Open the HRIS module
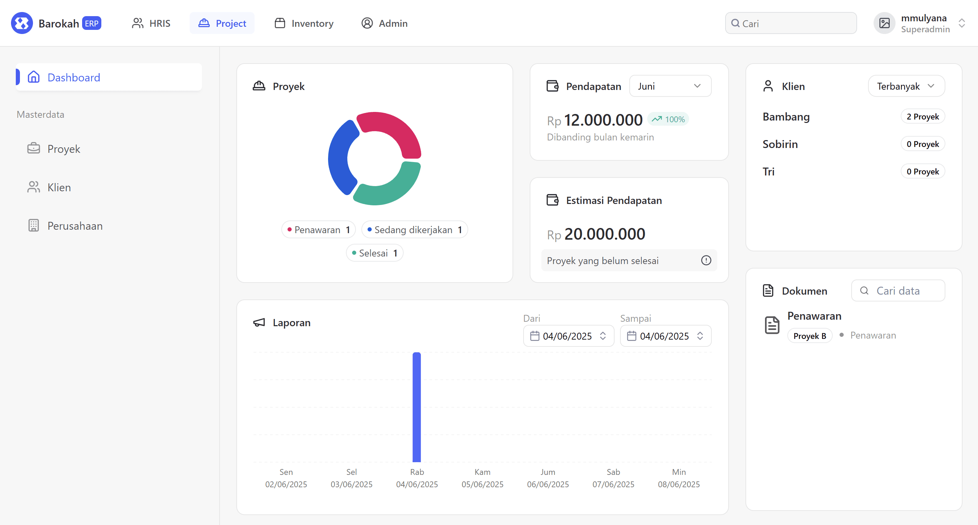 click(151, 23)
